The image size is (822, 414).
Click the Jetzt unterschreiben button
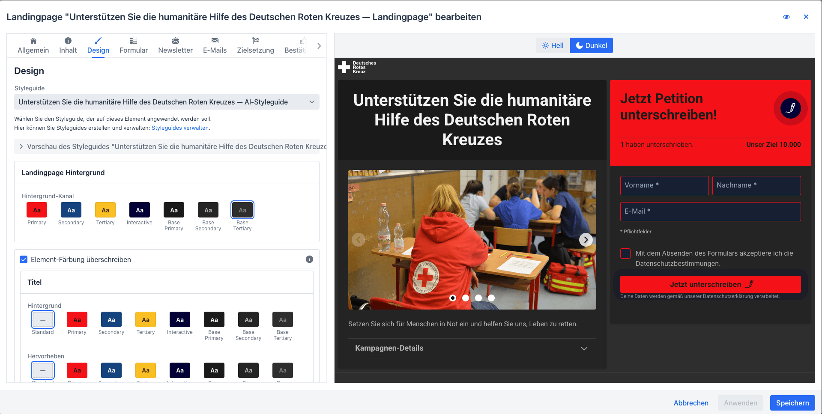click(x=711, y=284)
